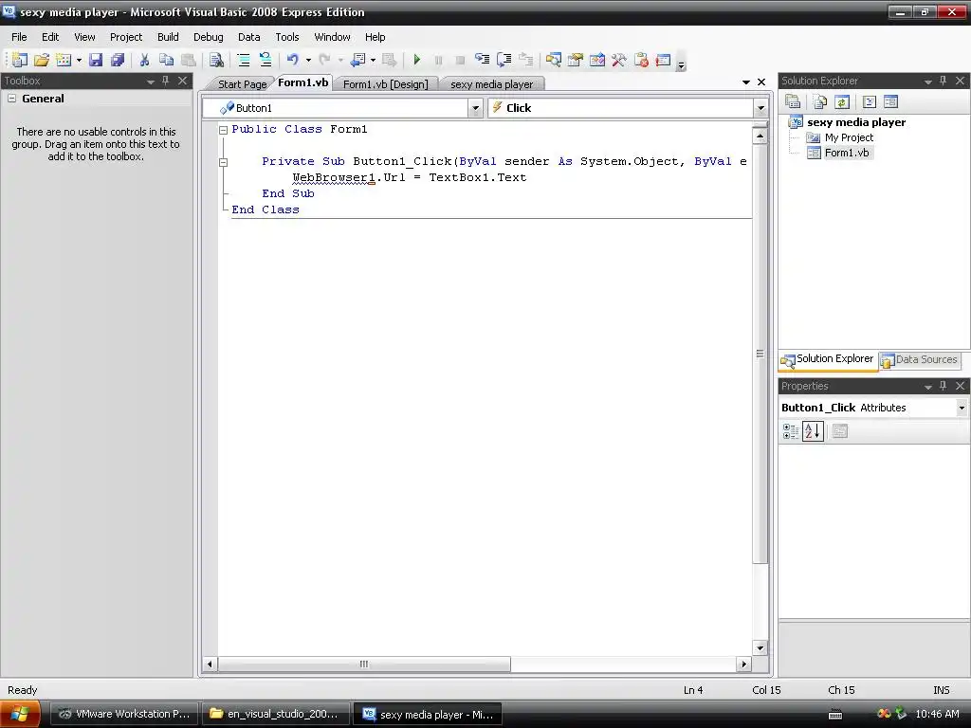This screenshot has height=728, width=971.
Task: Open the Properties Window toolbar icon
Action: click(x=576, y=60)
